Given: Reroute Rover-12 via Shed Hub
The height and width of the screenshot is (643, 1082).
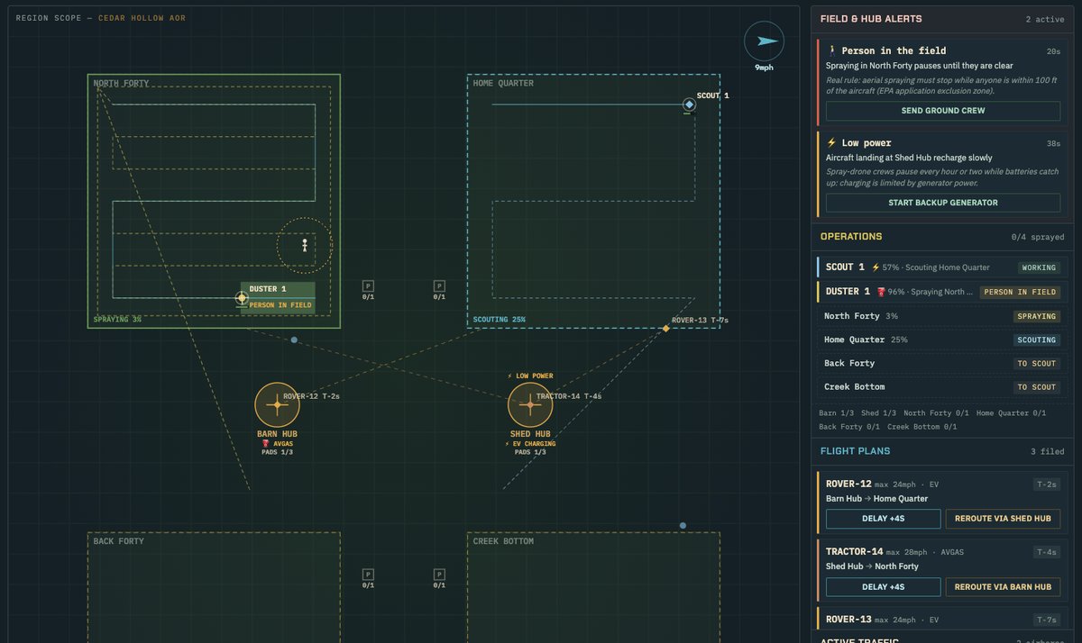Looking at the screenshot, I should 1003,519.
